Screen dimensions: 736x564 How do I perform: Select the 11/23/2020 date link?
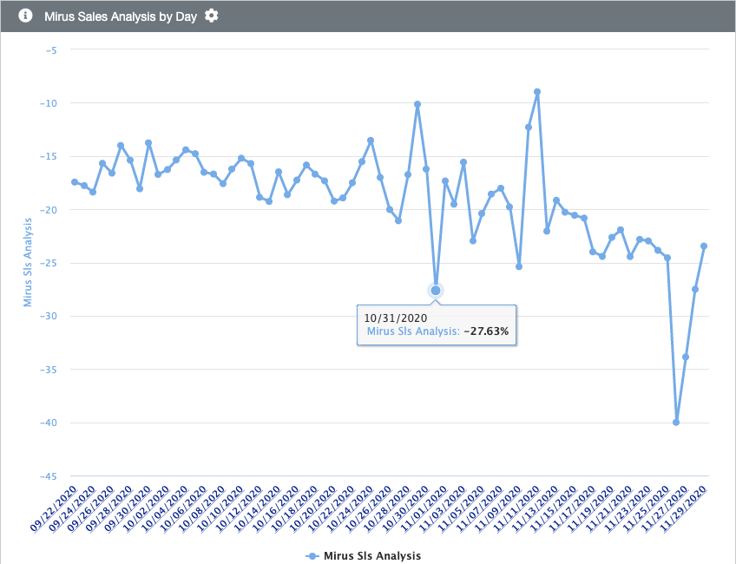[x=627, y=509]
